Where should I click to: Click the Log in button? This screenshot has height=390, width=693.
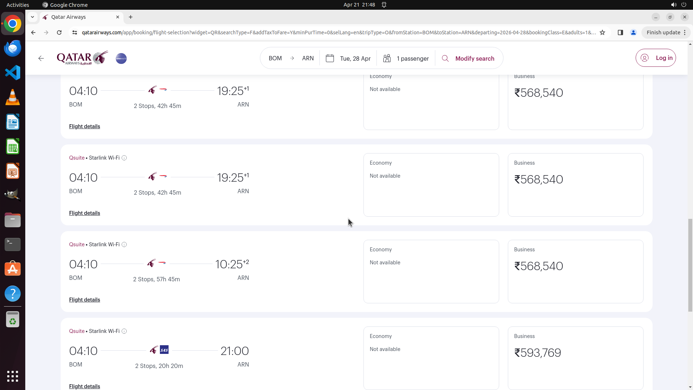(x=655, y=58)
